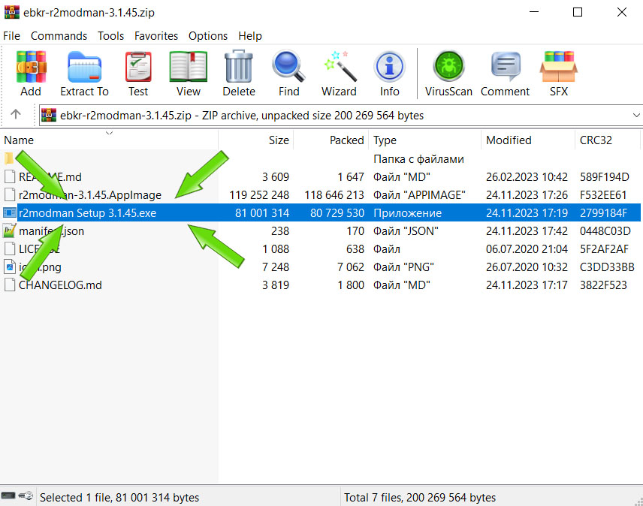The height and width of the screenshot is (506, 643).
Task: Click CRC32 value 0448C03D
Action: point(605,231)
